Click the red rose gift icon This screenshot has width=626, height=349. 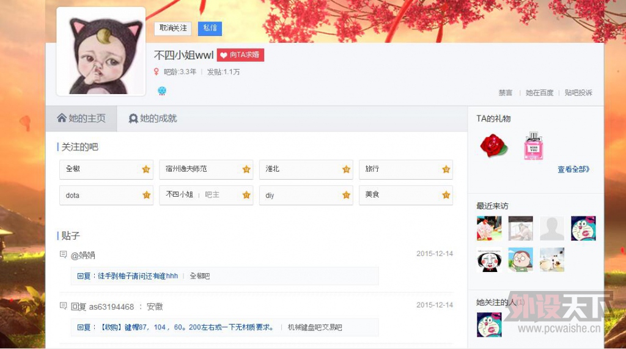pyautogui.click(x=494, y=145)
